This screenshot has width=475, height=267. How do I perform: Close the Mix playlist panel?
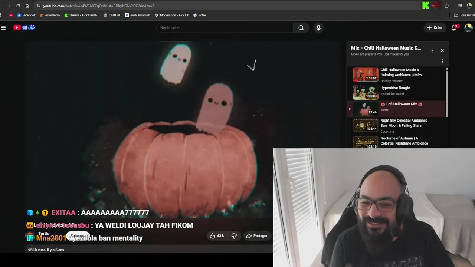coord(442,50)
